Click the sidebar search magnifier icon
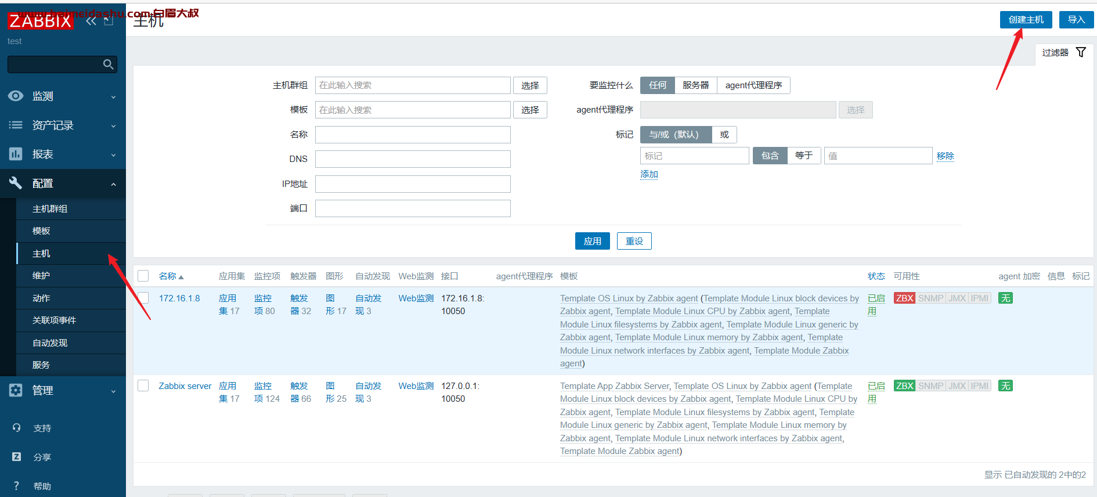The height and width of the screenshot is (497, 1097). coord(108,64)
